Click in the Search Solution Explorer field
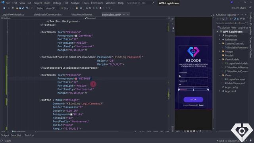This screenshot has width=254, height=143. tap(231, 23)
